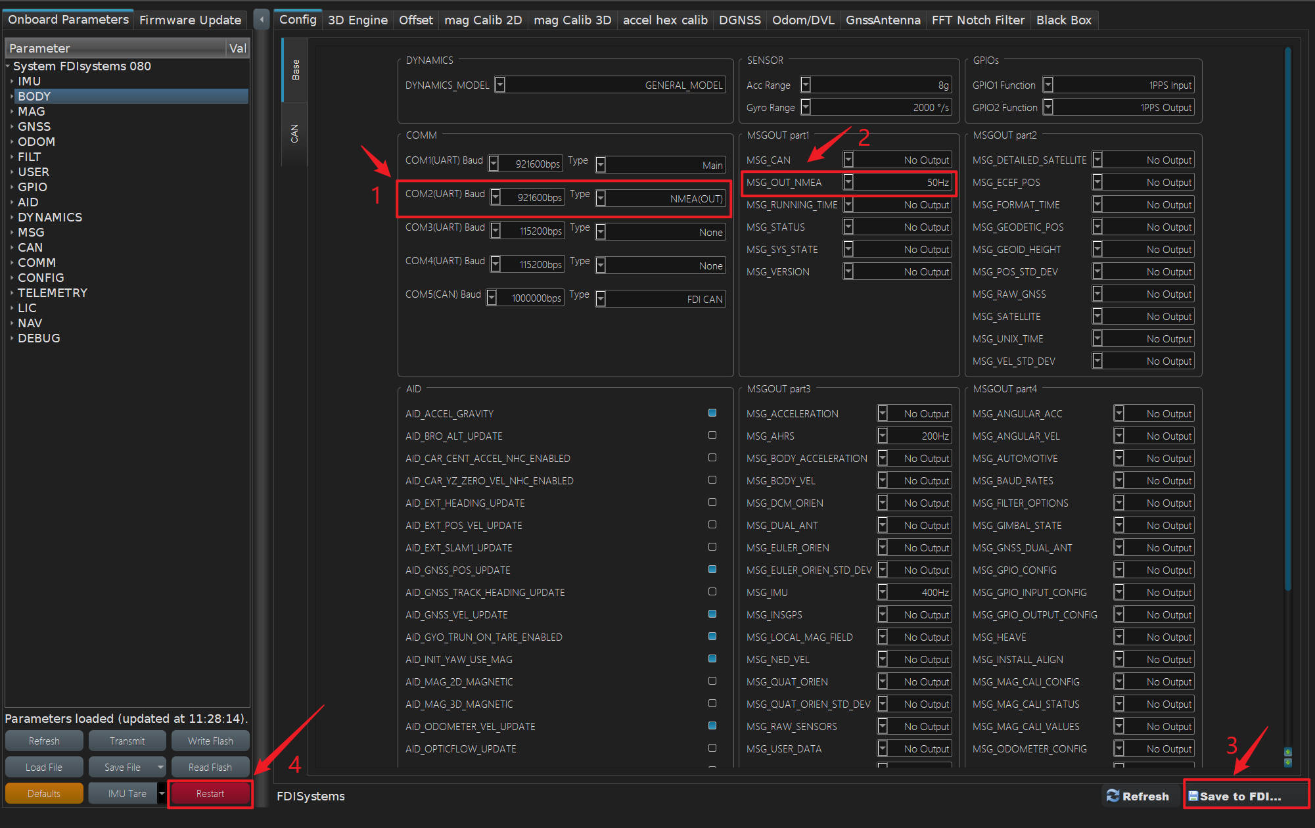Click the Load File button
1315x828 pixels.
(44, 767)
